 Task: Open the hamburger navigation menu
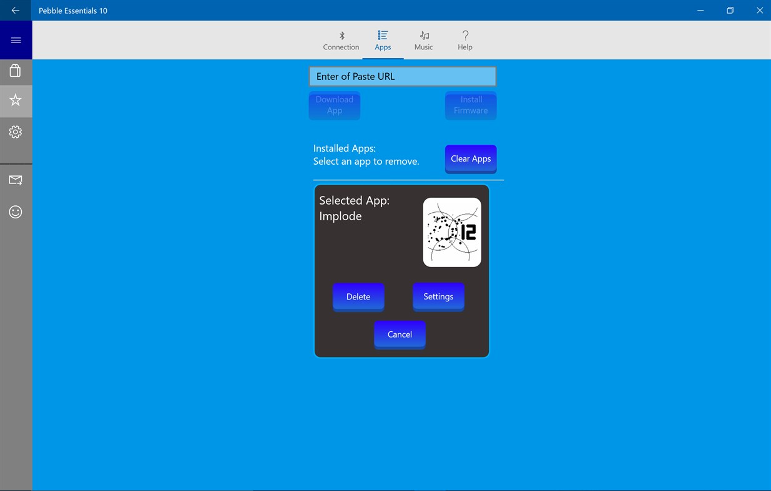[x=16, y=39]
